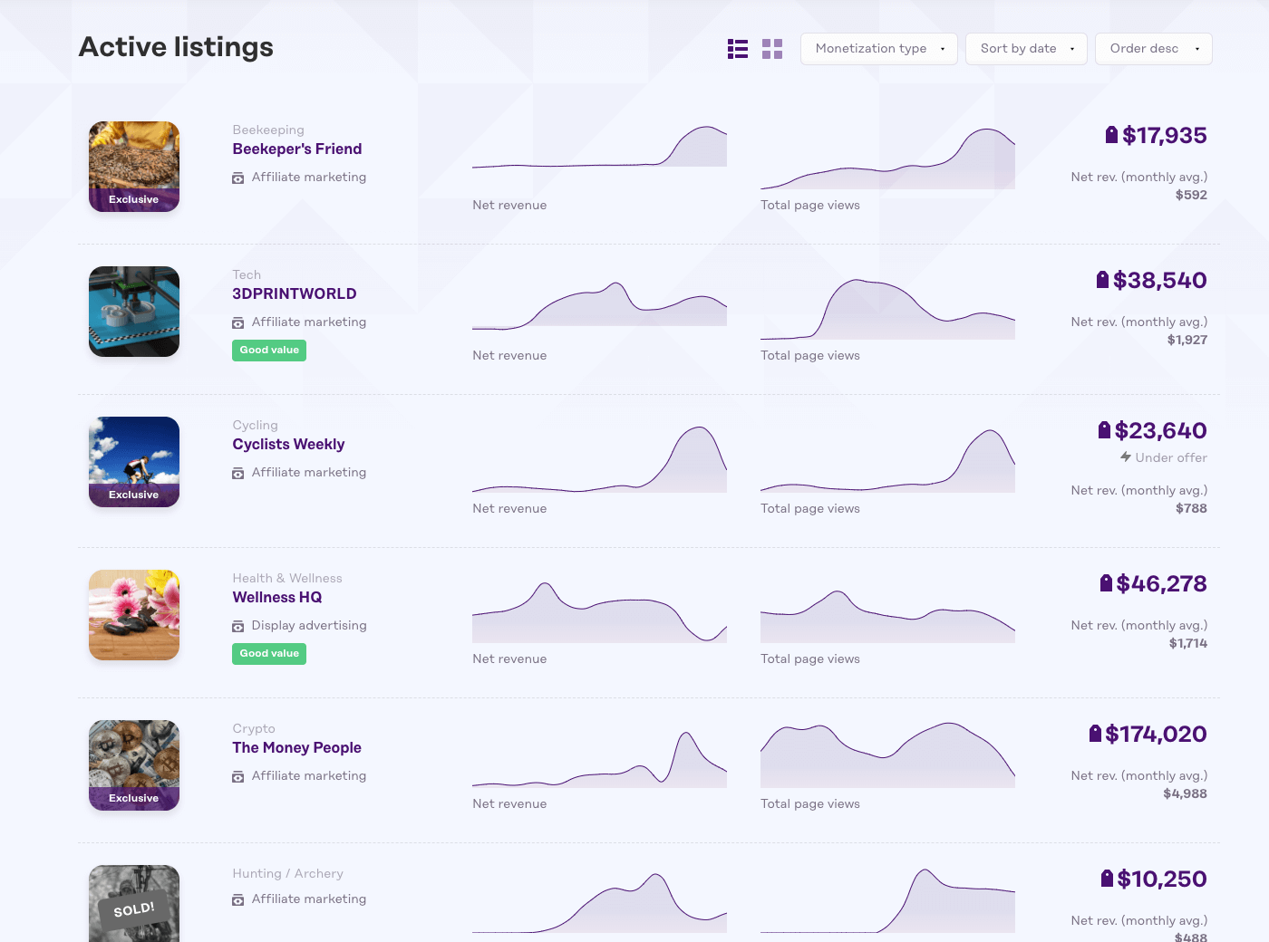
Task: Select the Cyclists Weekly thumbnail image
Action: pyautogui.click(x=134, y=462)
